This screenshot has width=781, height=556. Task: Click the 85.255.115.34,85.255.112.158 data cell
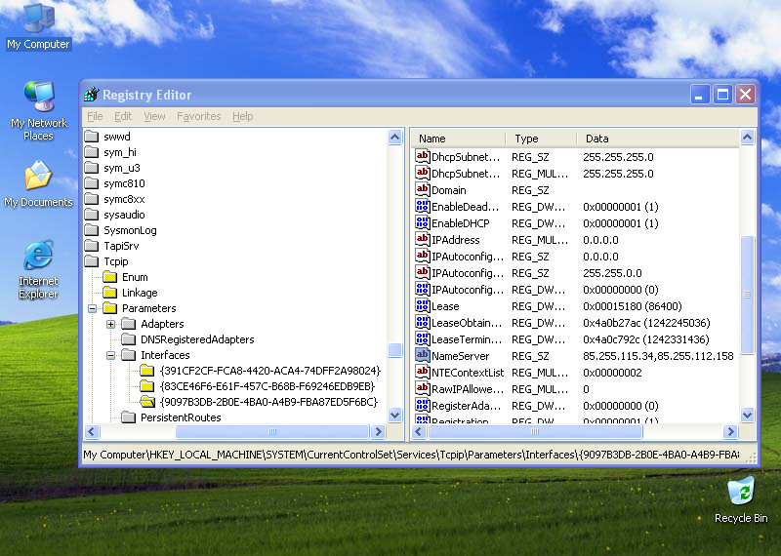click(x=658, y=356)
